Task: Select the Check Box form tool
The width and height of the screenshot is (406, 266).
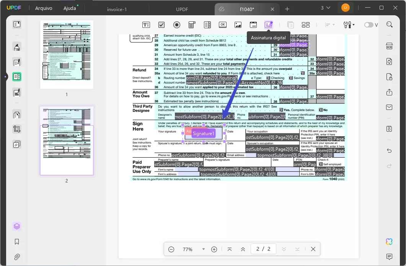Action: click(161, 25)
